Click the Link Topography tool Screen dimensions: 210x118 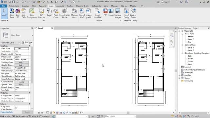32,13
